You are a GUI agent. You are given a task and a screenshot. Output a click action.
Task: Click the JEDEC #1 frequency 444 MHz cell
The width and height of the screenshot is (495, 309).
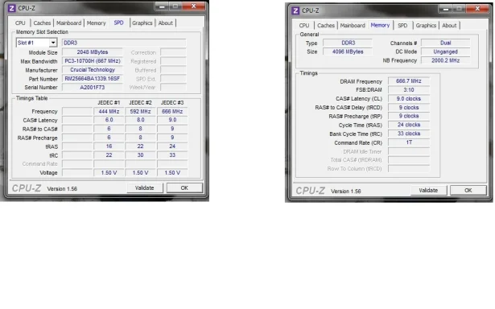(109, 111)
